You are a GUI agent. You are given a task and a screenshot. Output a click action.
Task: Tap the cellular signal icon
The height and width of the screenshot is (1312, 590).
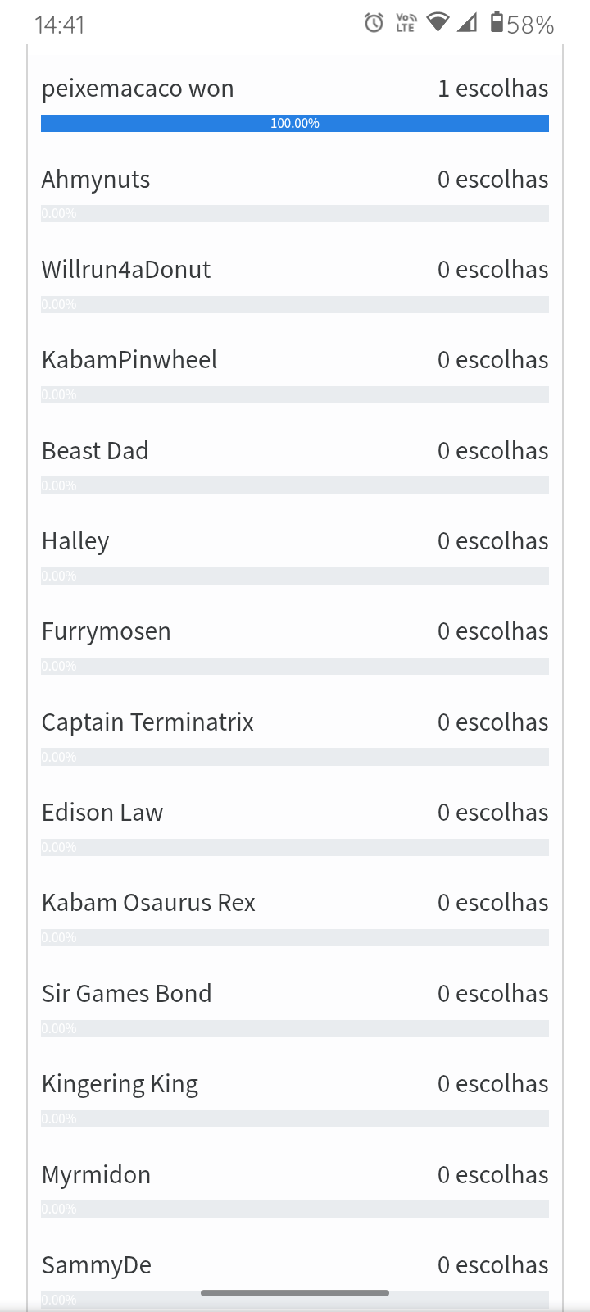467,23
